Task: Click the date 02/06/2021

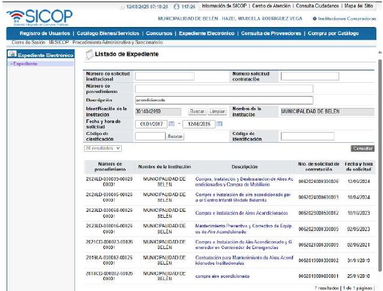Action: (x=358, y=245)
